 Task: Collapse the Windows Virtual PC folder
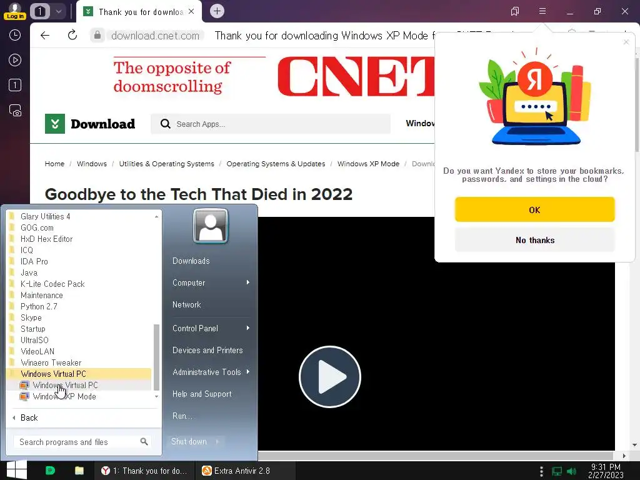point(79,374)
